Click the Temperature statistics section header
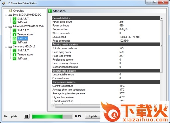 [106, 82]
